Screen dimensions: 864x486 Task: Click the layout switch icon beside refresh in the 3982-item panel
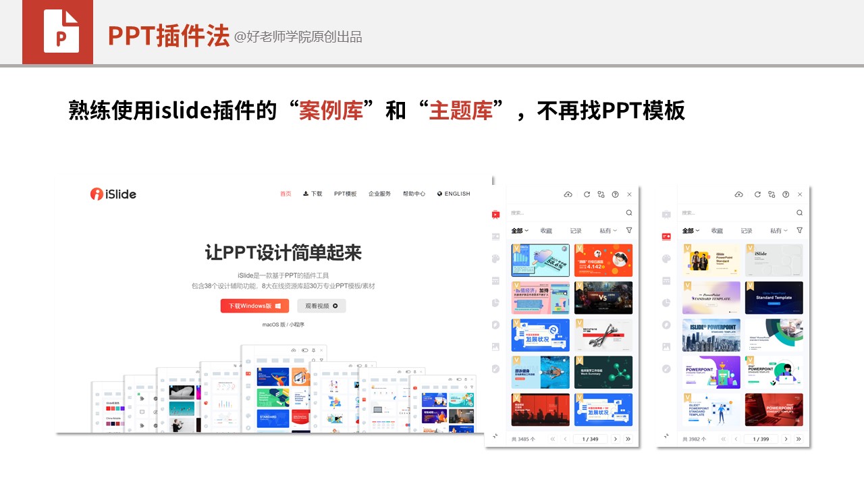[x=772, y=194]
